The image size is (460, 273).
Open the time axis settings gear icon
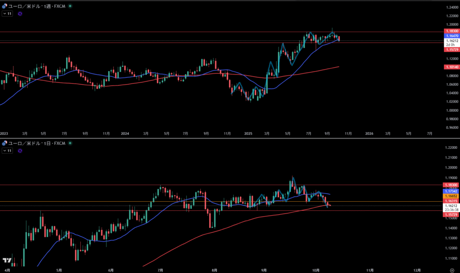[451, 270]
